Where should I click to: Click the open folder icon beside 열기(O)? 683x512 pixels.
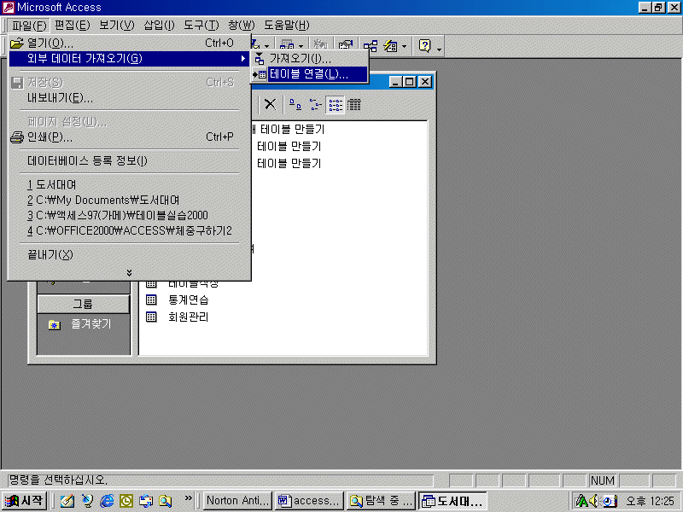pyautogui.click(x=17, y=43)
